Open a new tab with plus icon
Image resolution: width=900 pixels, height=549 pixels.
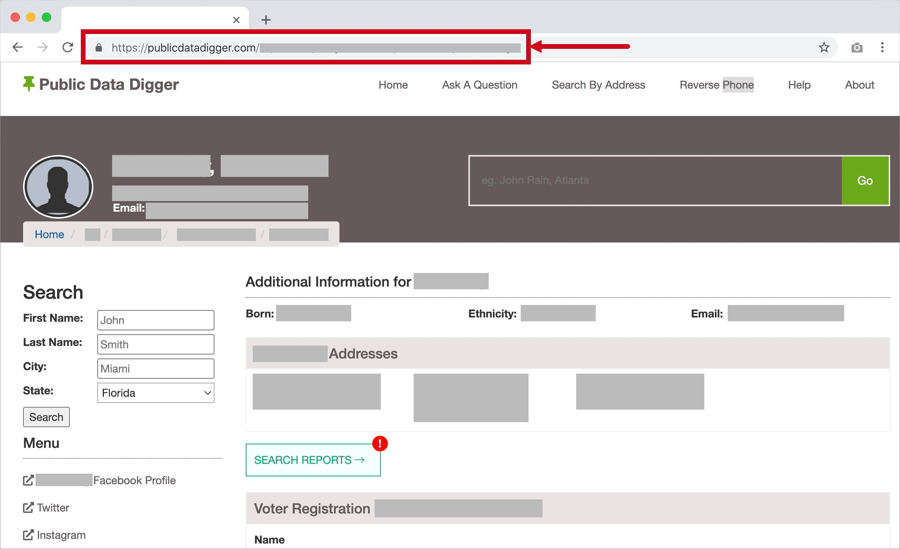[266, 20]
